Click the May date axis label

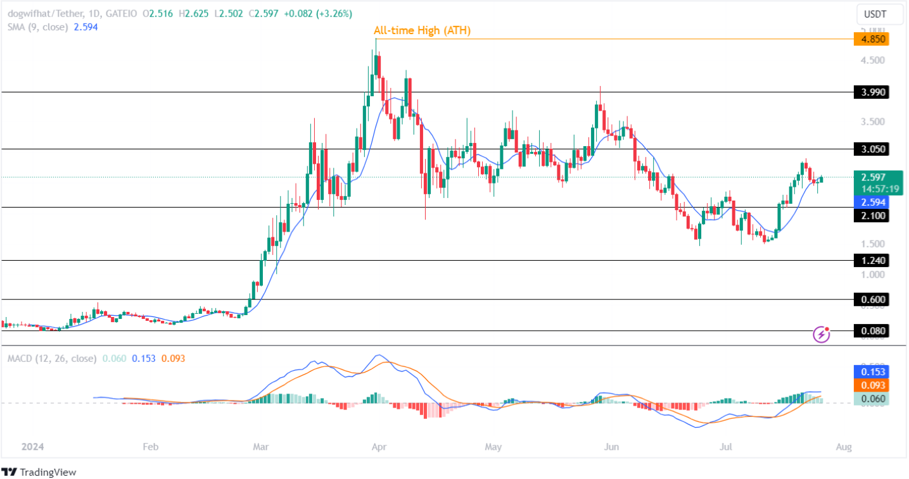tap(493, 447)
